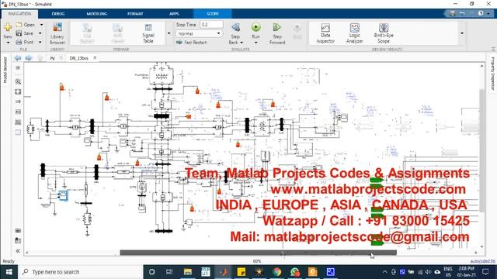497x279 pixels.
Task: Expand the Review Results gallery arrow
Action: (462, 33)
